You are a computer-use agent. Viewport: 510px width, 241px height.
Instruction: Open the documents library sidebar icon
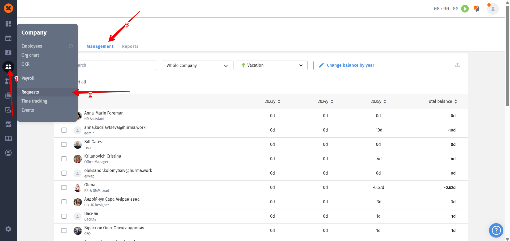coord(8,95)
